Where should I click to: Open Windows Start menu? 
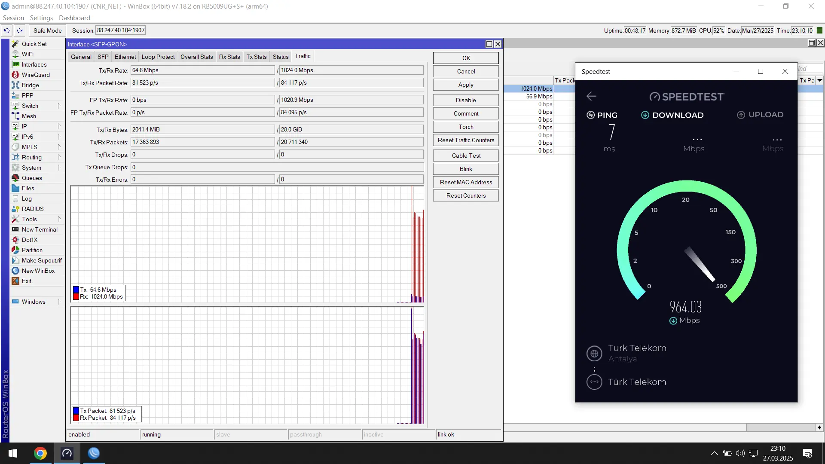tap(13, 453)
